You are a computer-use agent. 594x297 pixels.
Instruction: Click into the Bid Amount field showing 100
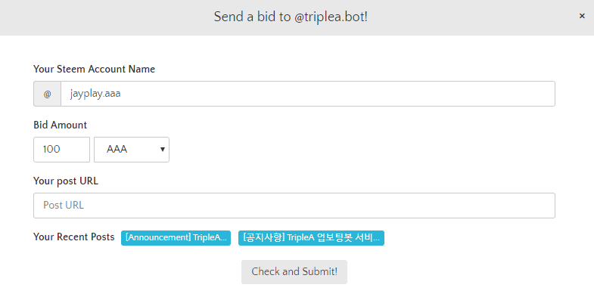[62, 150]
